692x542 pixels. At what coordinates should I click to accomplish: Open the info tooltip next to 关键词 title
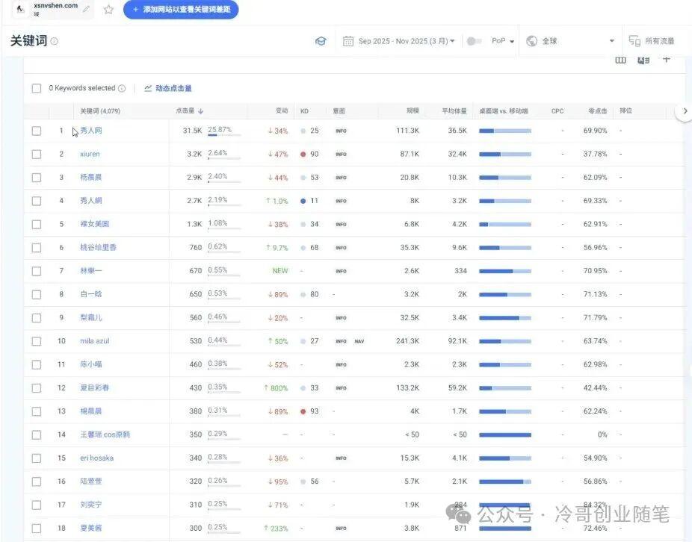pos(55,41)
